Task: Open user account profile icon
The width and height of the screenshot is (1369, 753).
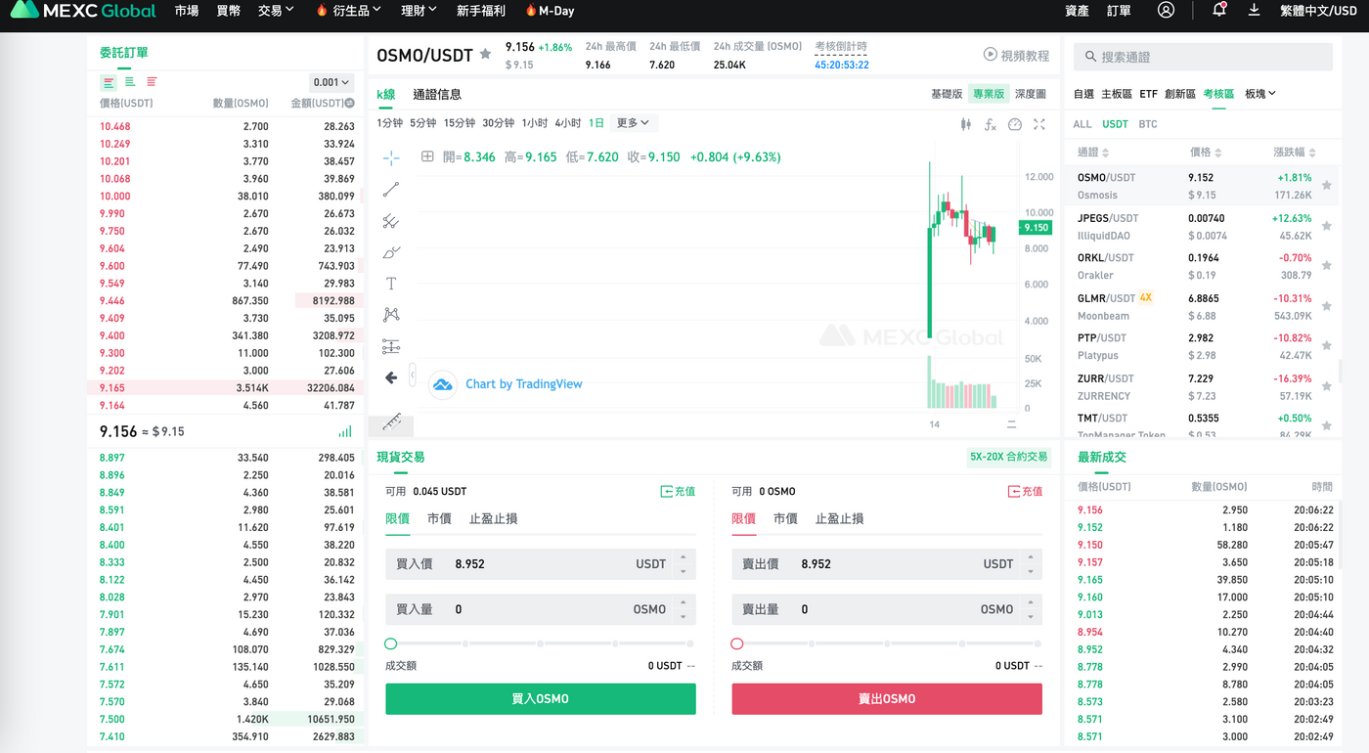Action: click(1166, 10)
